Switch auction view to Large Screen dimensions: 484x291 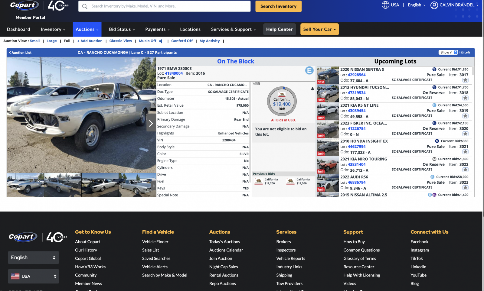[x=52, y=41]
